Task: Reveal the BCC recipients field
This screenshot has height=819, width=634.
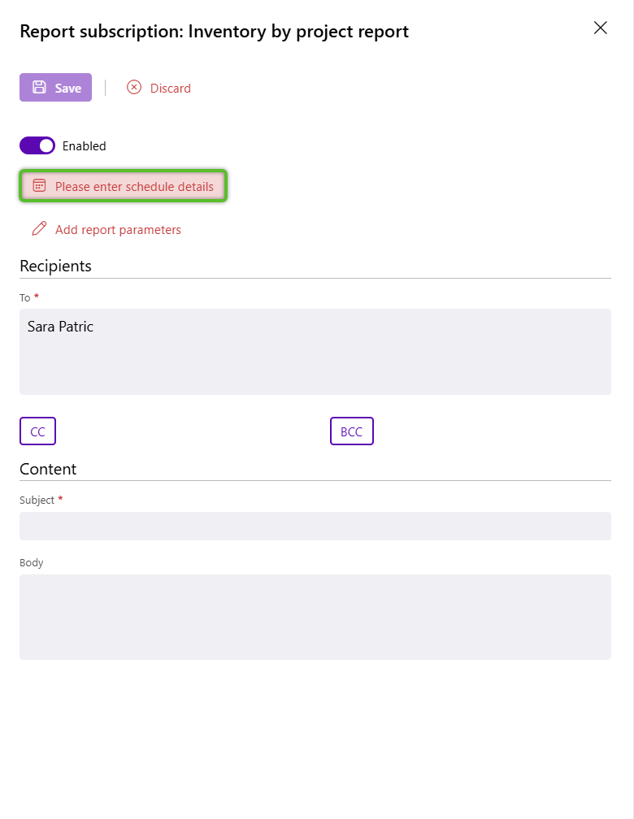Action: click(x=351, y=431)
